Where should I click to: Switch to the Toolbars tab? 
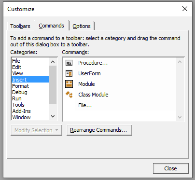pos(20,26)
